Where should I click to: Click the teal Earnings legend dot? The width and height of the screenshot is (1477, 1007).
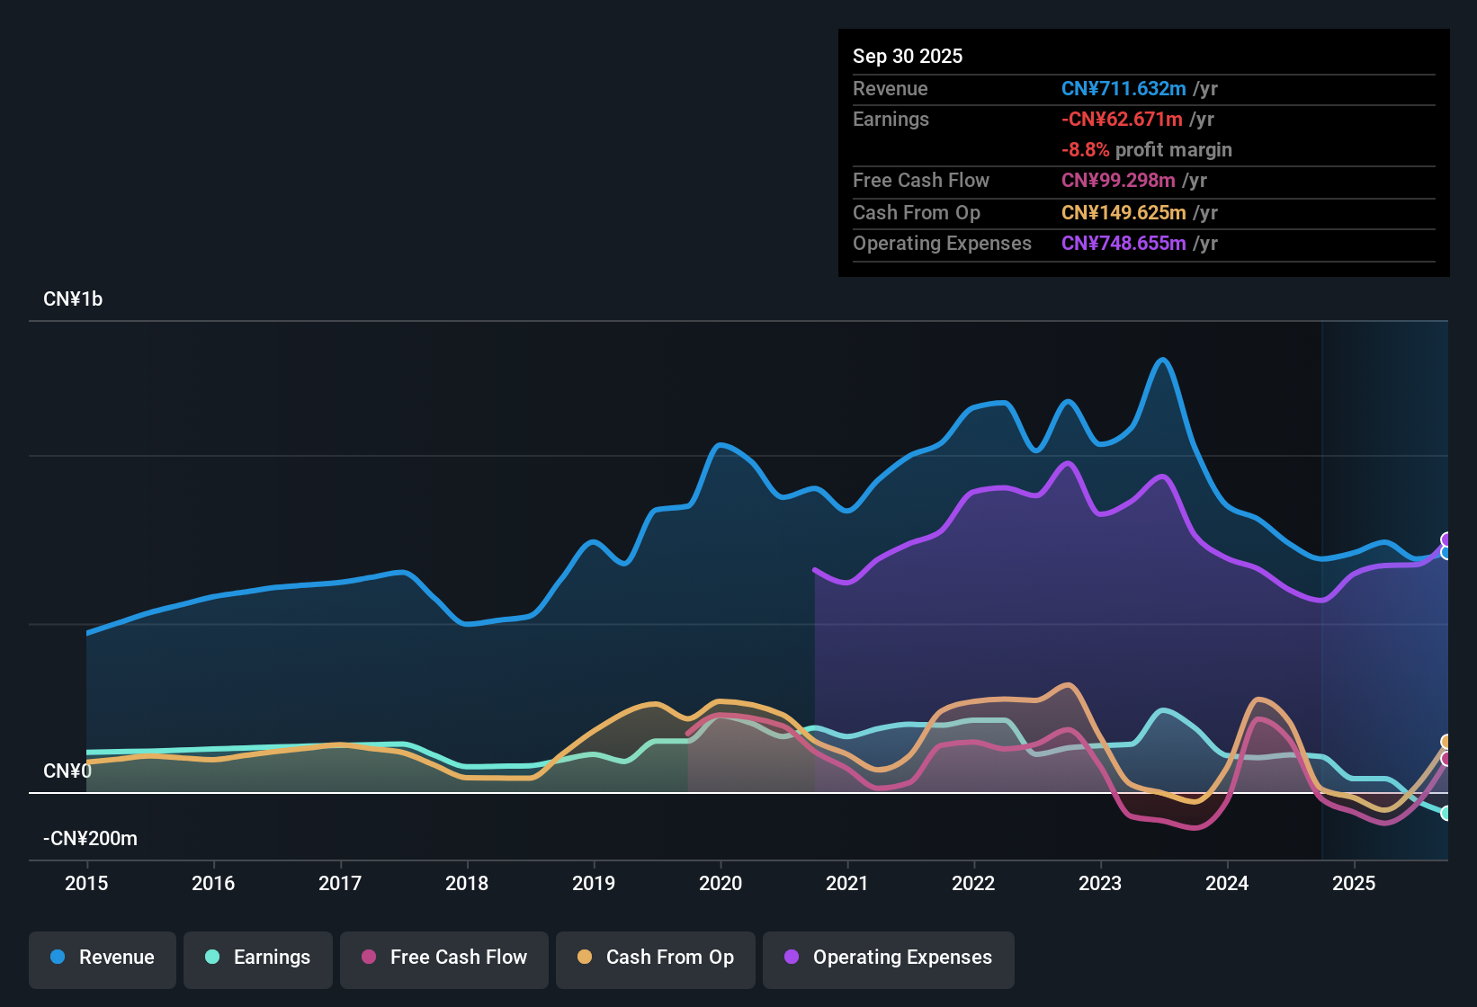point(212,958)
